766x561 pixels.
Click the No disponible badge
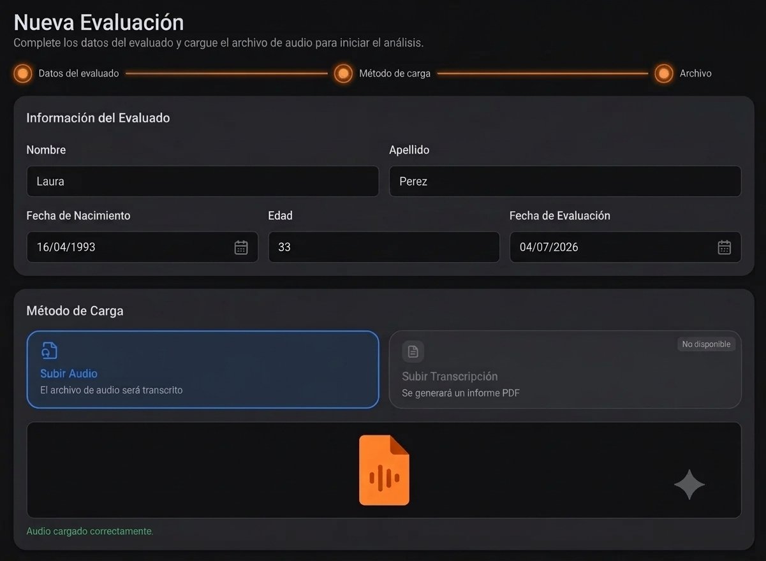click(706, 344)
